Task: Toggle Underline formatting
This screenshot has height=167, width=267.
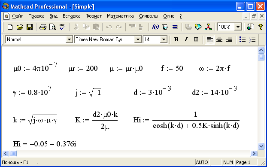Action: 196,39
